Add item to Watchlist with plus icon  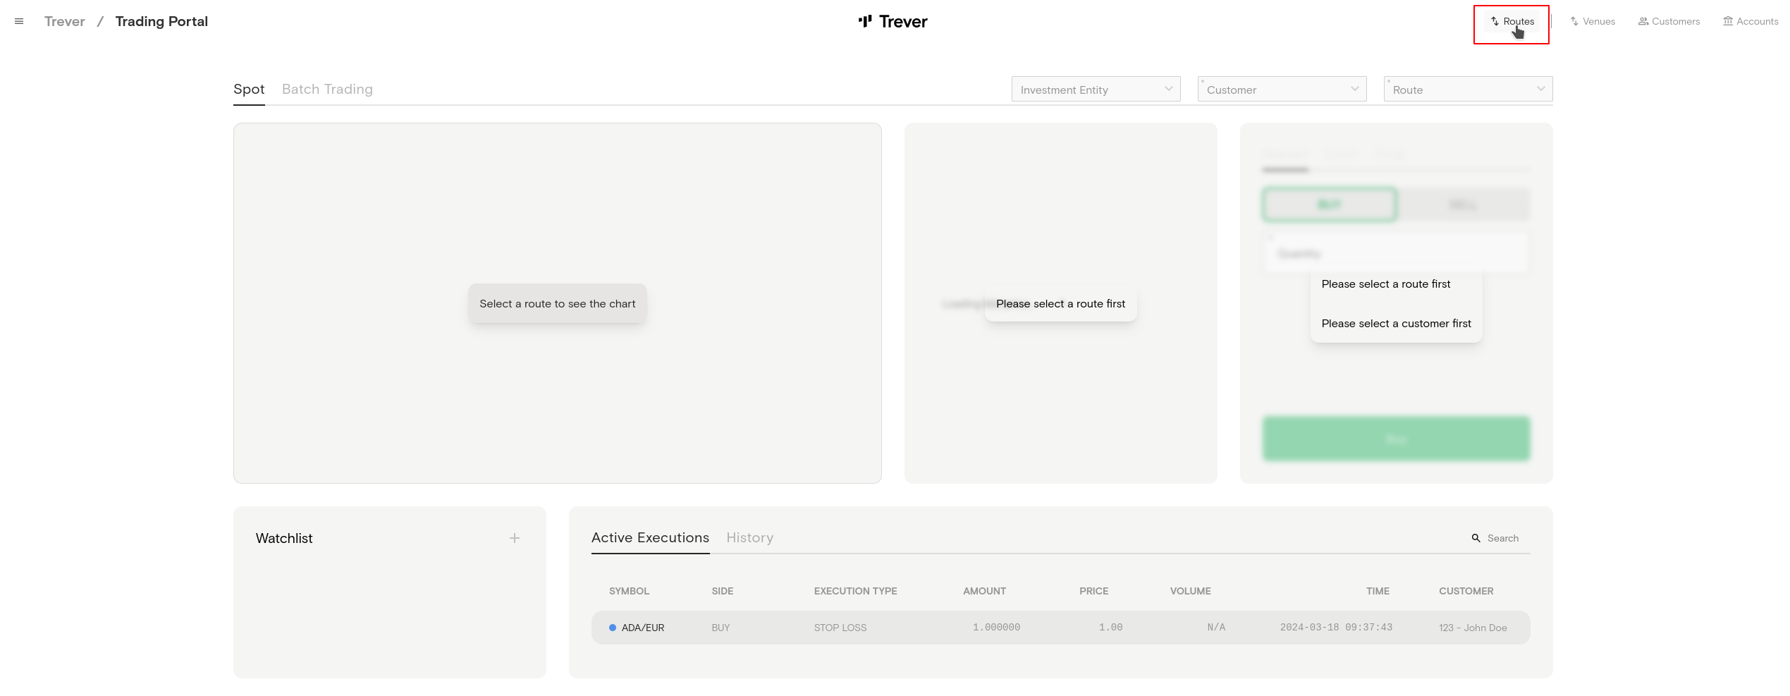click(x=515, y=538)
